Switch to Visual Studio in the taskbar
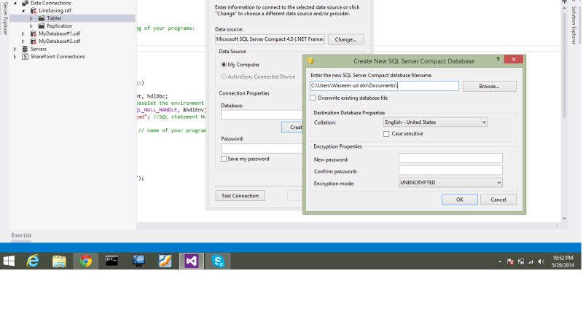583x327 pixels. click(192, 261)
